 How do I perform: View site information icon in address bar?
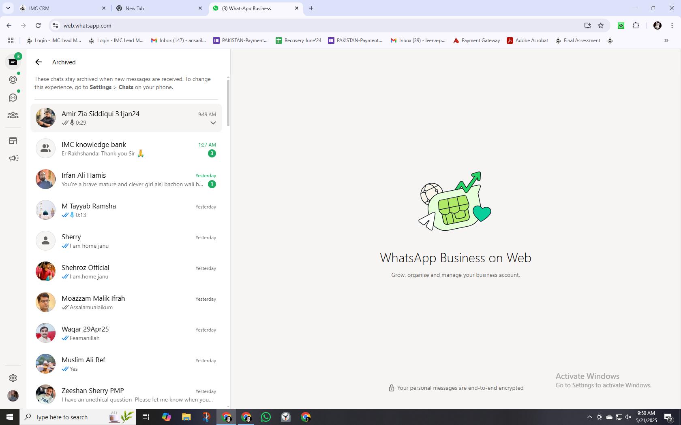[x=56, y=25]
